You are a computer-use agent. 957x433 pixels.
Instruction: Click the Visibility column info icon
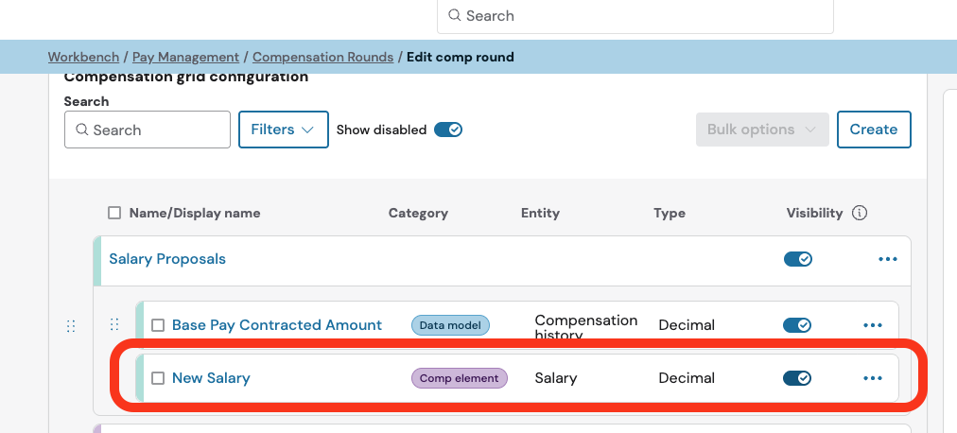860,213
